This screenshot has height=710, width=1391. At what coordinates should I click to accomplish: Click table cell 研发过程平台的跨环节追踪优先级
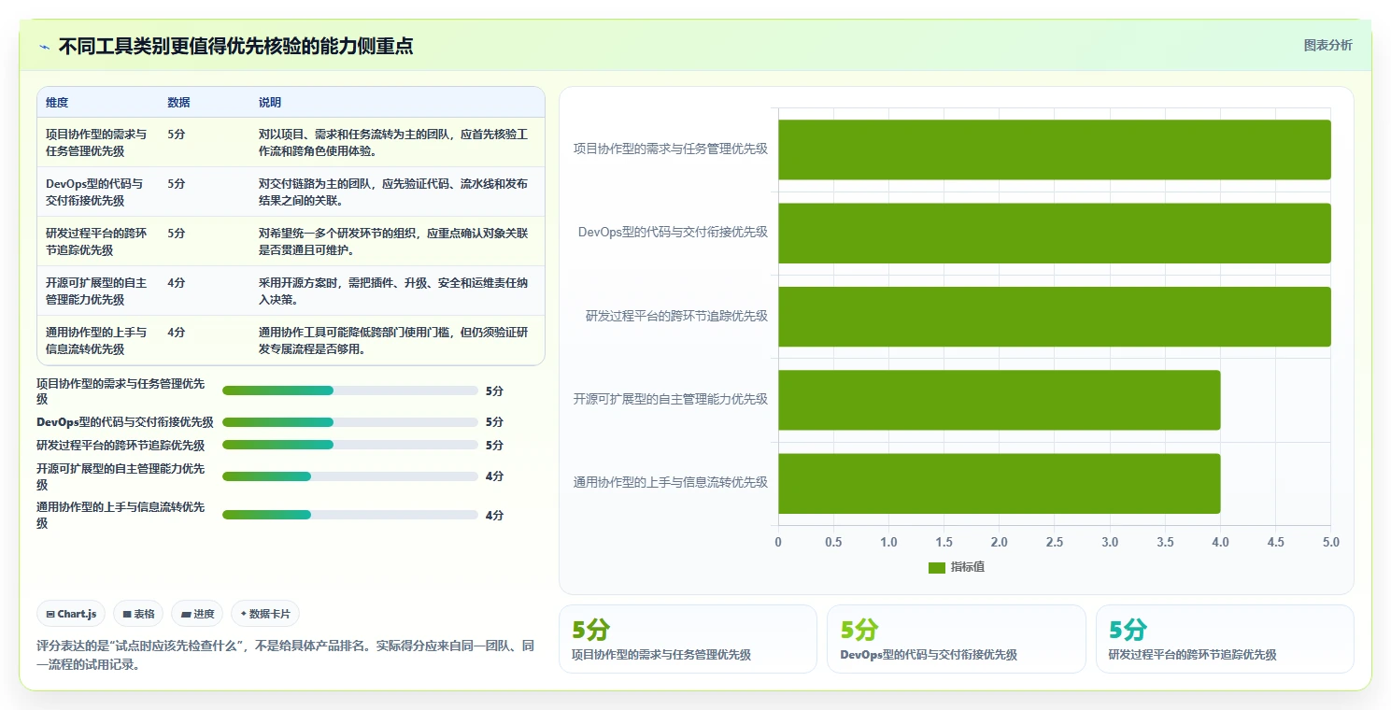96,241
